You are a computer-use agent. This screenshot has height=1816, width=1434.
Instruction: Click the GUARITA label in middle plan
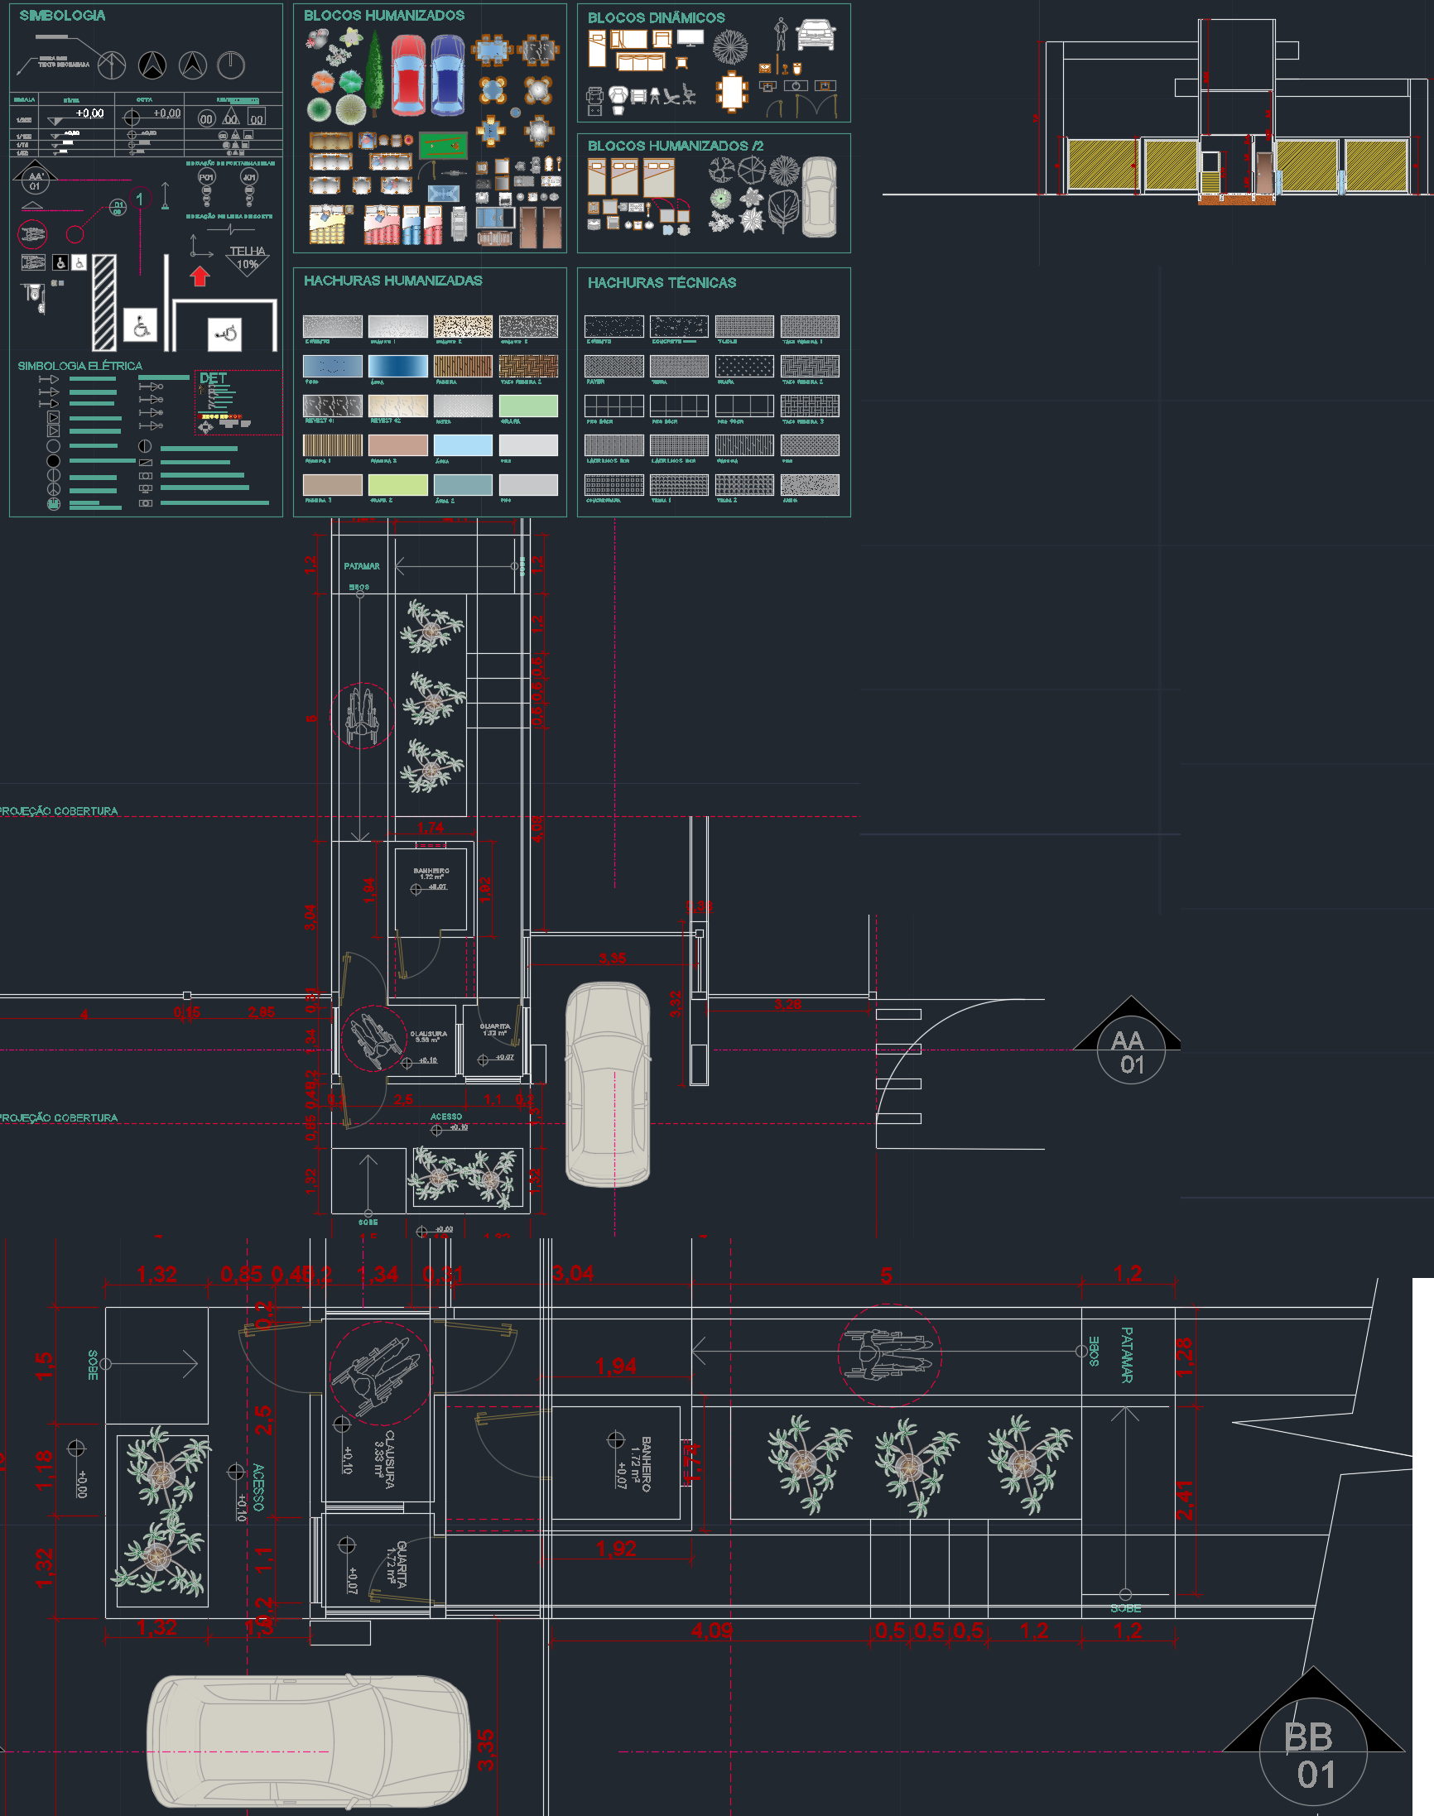494,1026
